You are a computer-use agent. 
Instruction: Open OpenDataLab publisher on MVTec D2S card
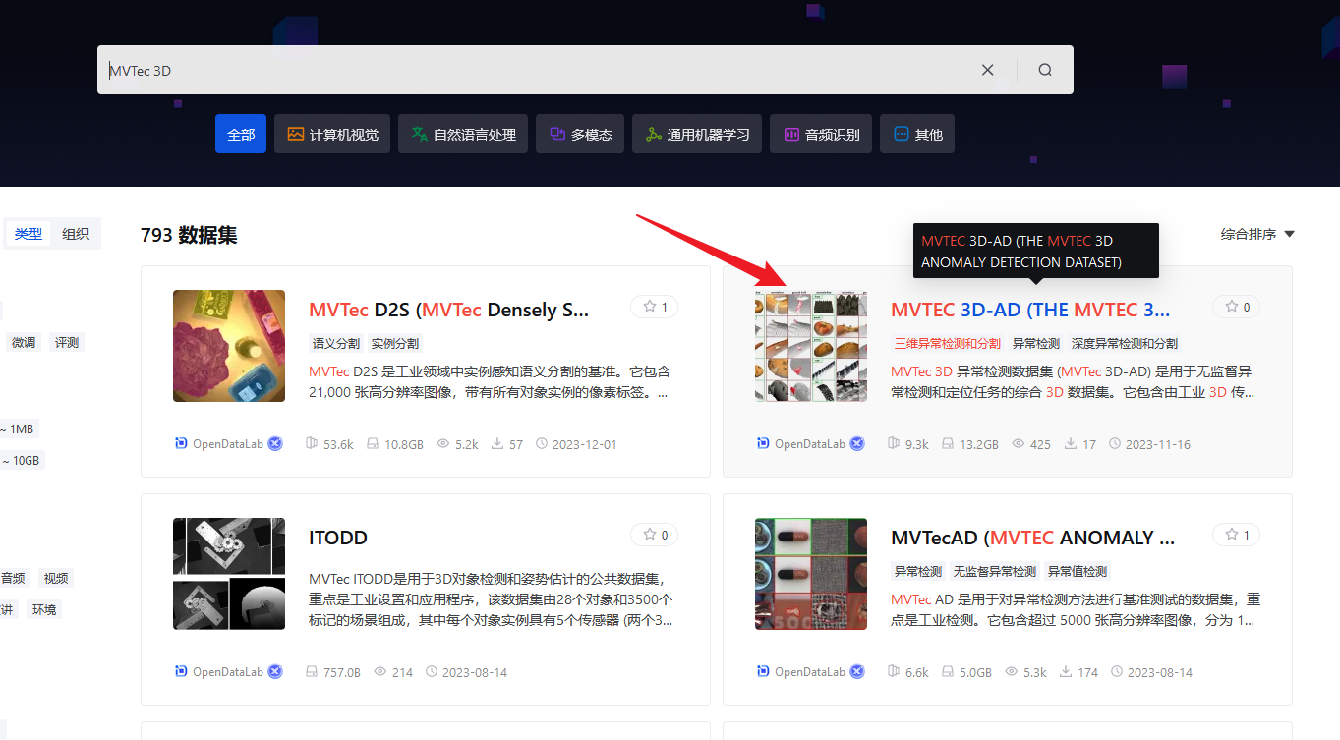[x=228, y=444]
